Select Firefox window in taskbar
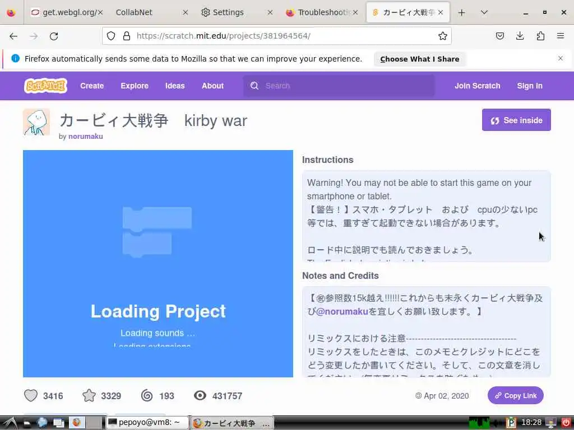 click(x=232, y=423)
